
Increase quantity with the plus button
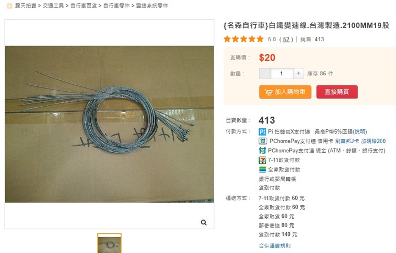(x=298, y=74)
